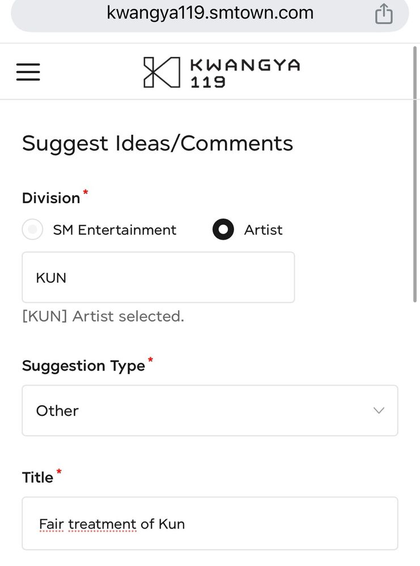Click the Title field label
The height and width of the screenshot is (566, 420).
point(37,477)
